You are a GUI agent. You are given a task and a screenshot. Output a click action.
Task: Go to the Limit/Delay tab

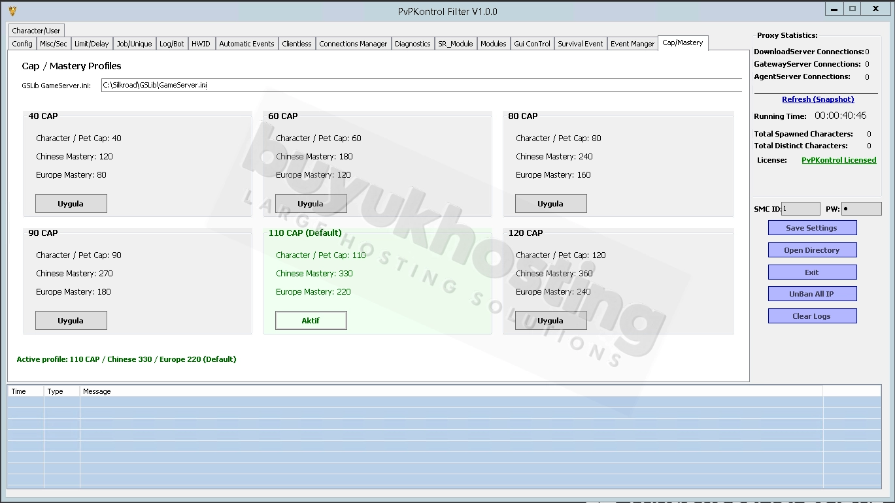[92, 44]
